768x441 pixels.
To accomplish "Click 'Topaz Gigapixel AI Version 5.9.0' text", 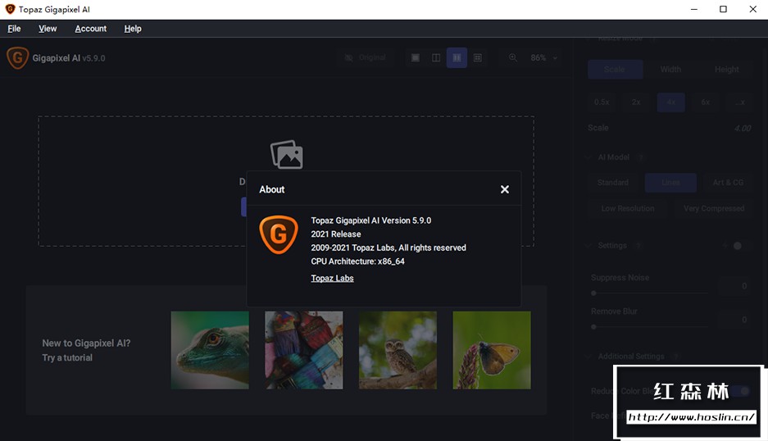I will pyautogui.click(x=370, y=220).
